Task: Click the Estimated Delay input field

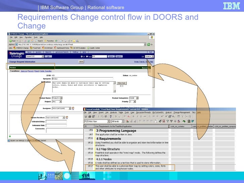Action: pyautogui.click(x=56, y=122)
